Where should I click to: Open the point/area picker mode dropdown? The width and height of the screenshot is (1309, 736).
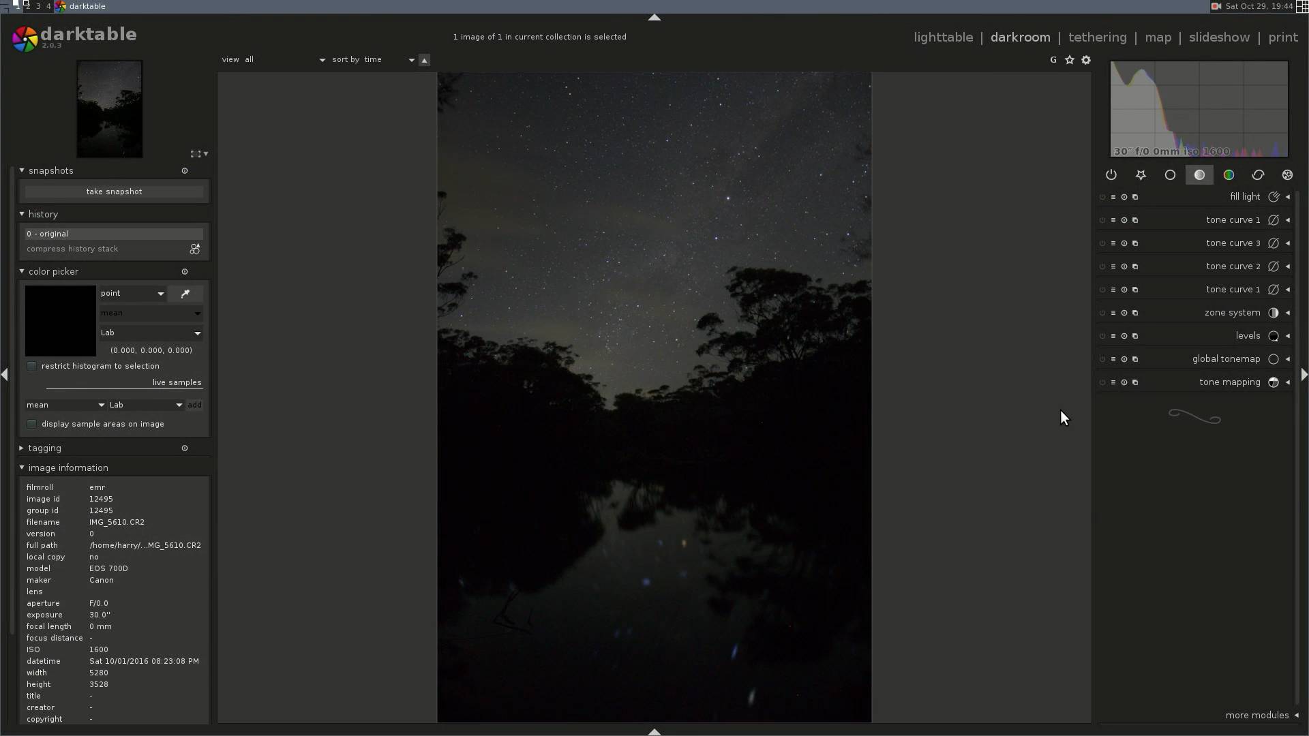click(x=132, y=294)
